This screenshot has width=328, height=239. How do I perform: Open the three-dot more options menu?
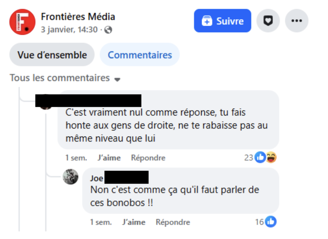pyautogui.click(x=297, y=21)
